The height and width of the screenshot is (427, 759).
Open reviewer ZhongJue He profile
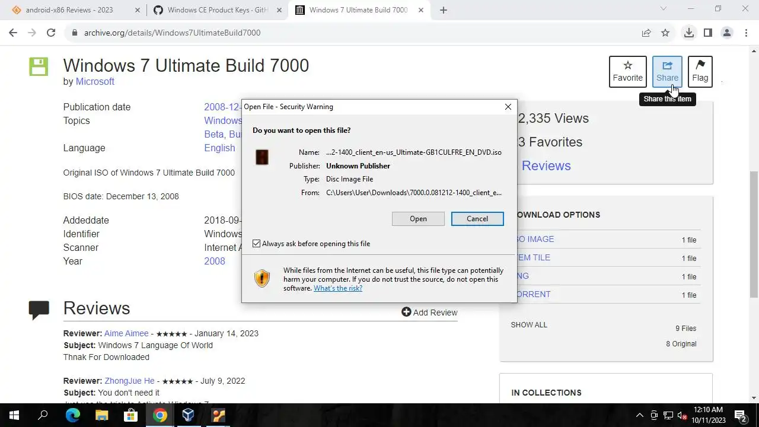[x=129, y=381]
